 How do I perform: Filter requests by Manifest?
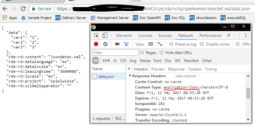191,61
